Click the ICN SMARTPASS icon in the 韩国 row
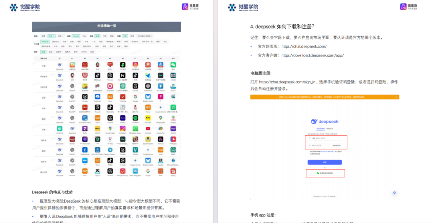Viewport: 431px width, 223px height. tap(85, 118)
